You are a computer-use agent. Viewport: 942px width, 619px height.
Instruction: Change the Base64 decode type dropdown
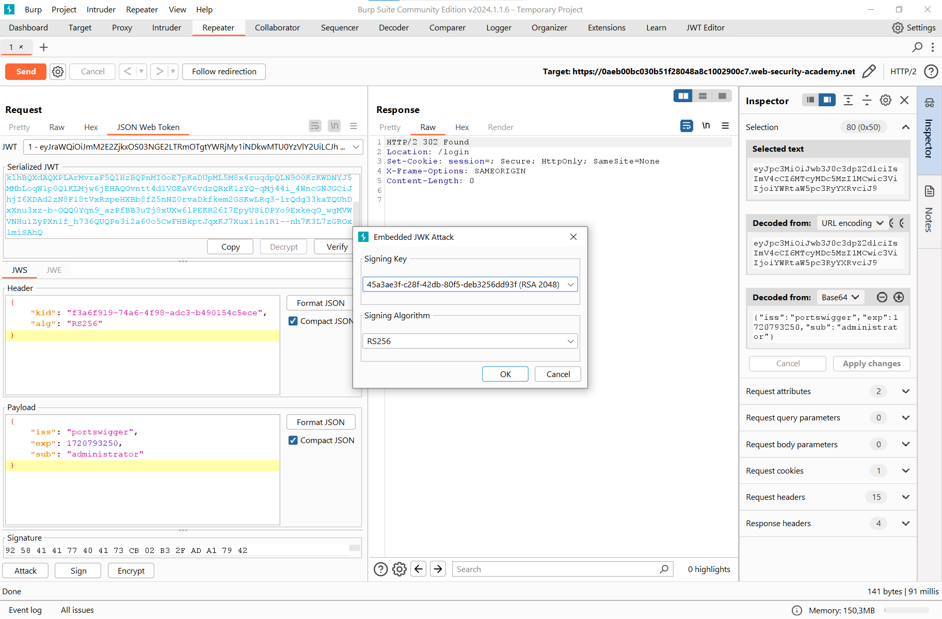pos(841,297)
